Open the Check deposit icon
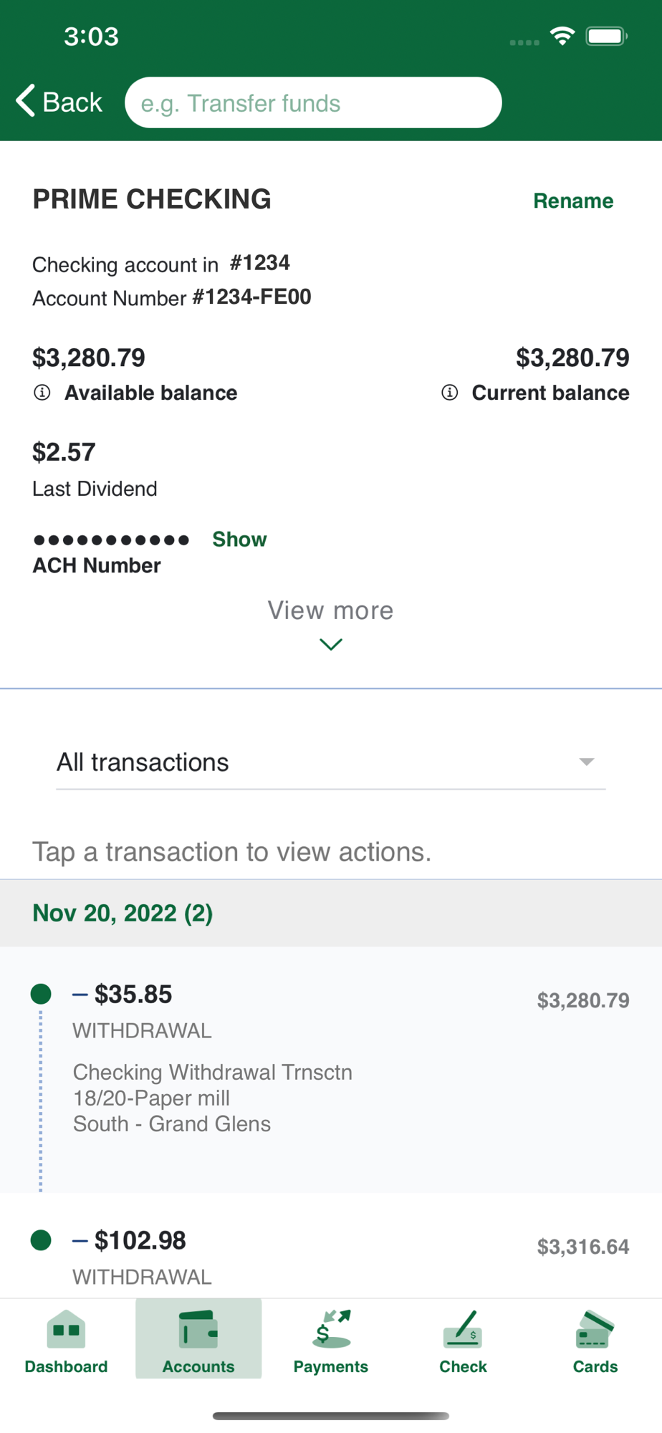The height and width of the screenshot is (1433, 662). [x=463, y=1330]
